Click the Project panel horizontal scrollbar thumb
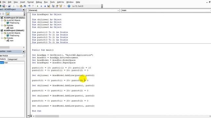 pyautogui.click(x=5, y=47)
